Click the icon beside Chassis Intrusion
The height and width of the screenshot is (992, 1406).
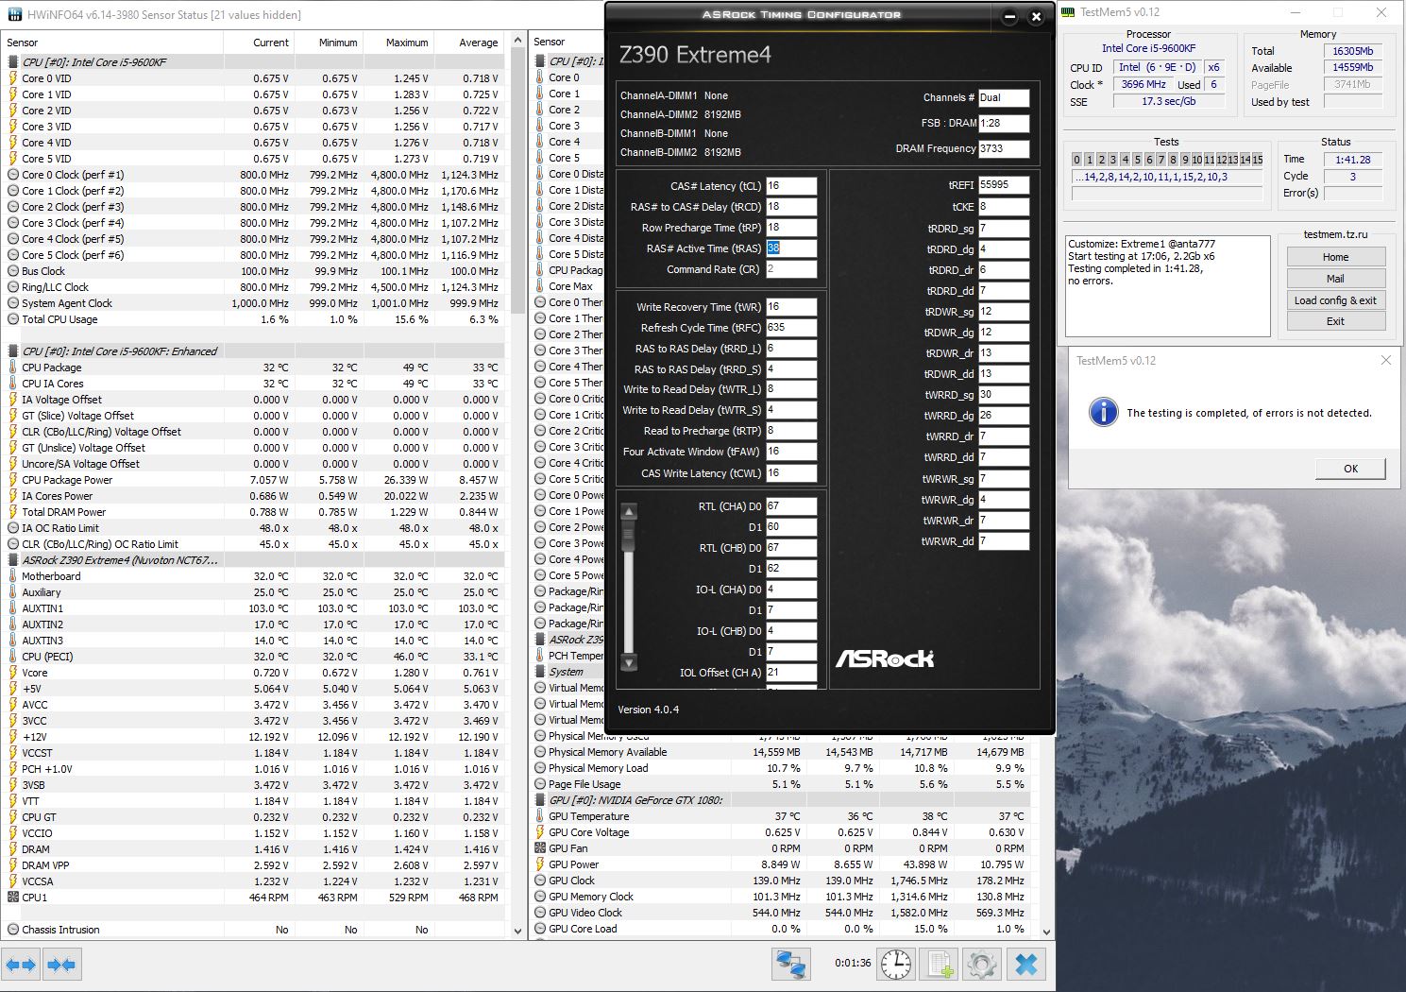coord(13,930)
